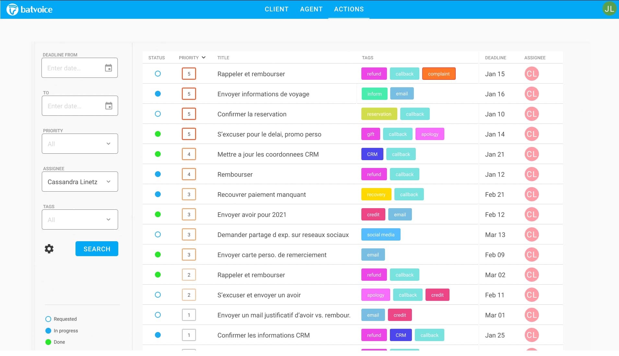Open the Tags filter dropdown
Screen dimensions: 619x356
(x=80, y=220)
